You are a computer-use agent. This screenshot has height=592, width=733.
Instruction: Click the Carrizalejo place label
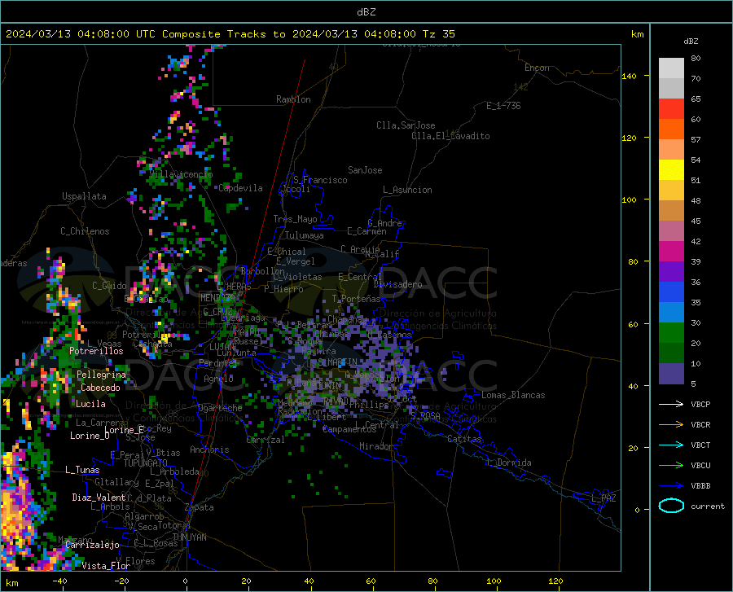tap(93, 545)
